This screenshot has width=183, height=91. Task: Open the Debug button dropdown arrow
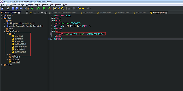[x=41, y=8]
